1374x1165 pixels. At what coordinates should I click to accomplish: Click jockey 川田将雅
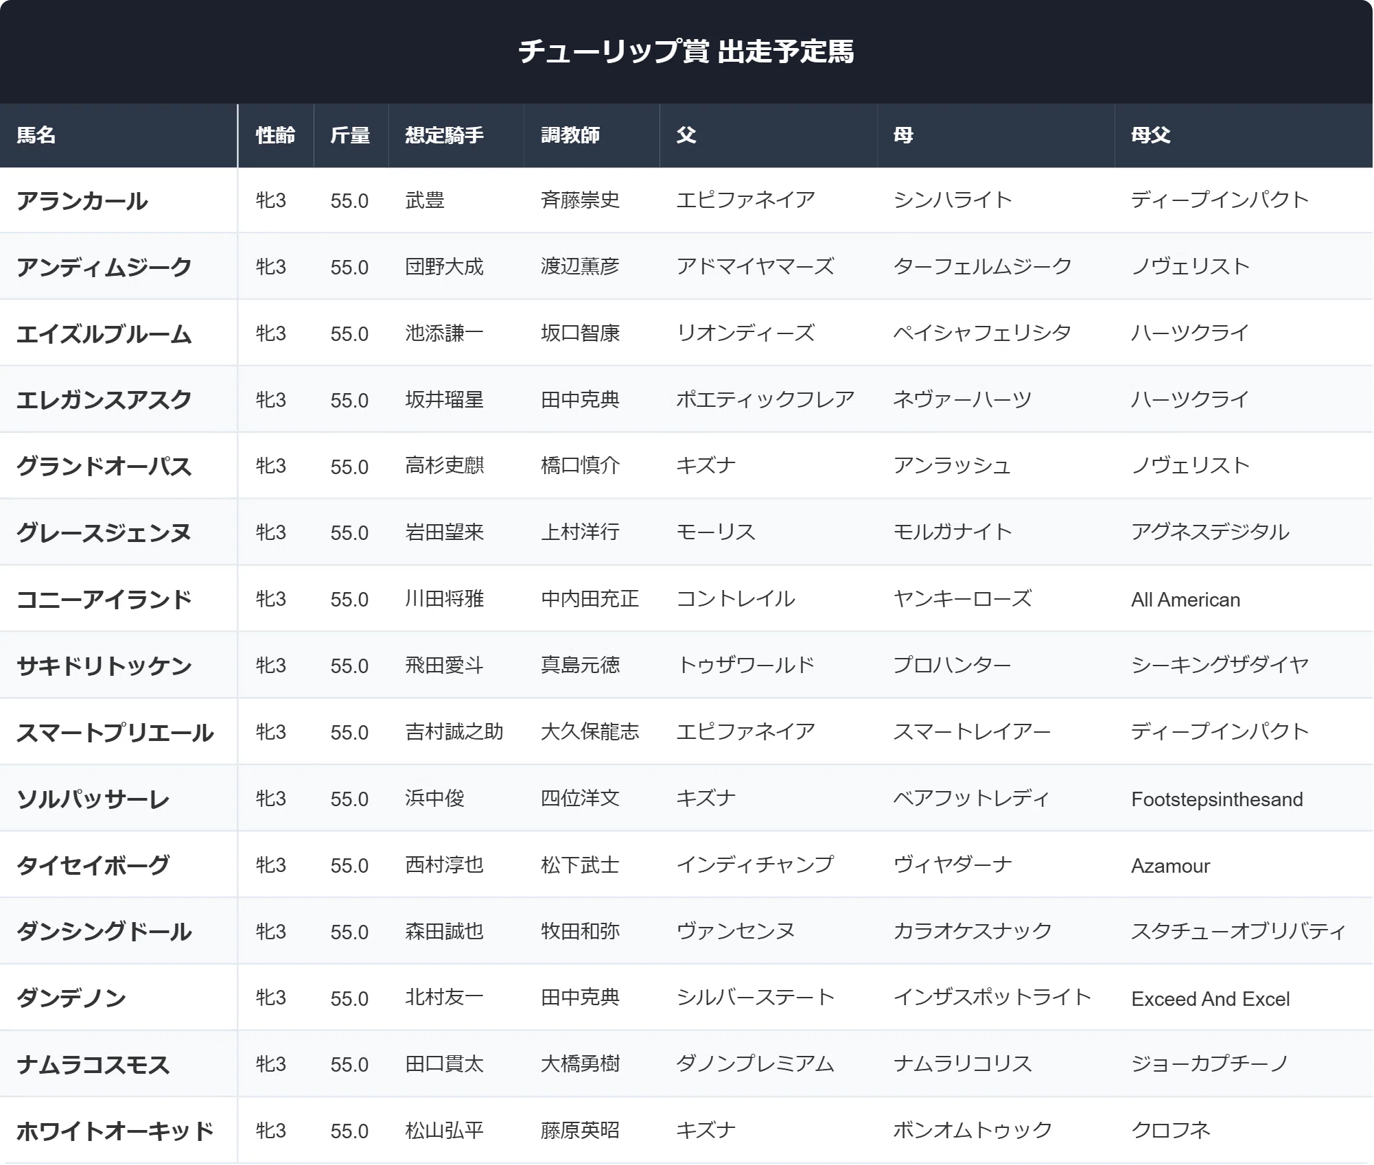pos(445,599)
